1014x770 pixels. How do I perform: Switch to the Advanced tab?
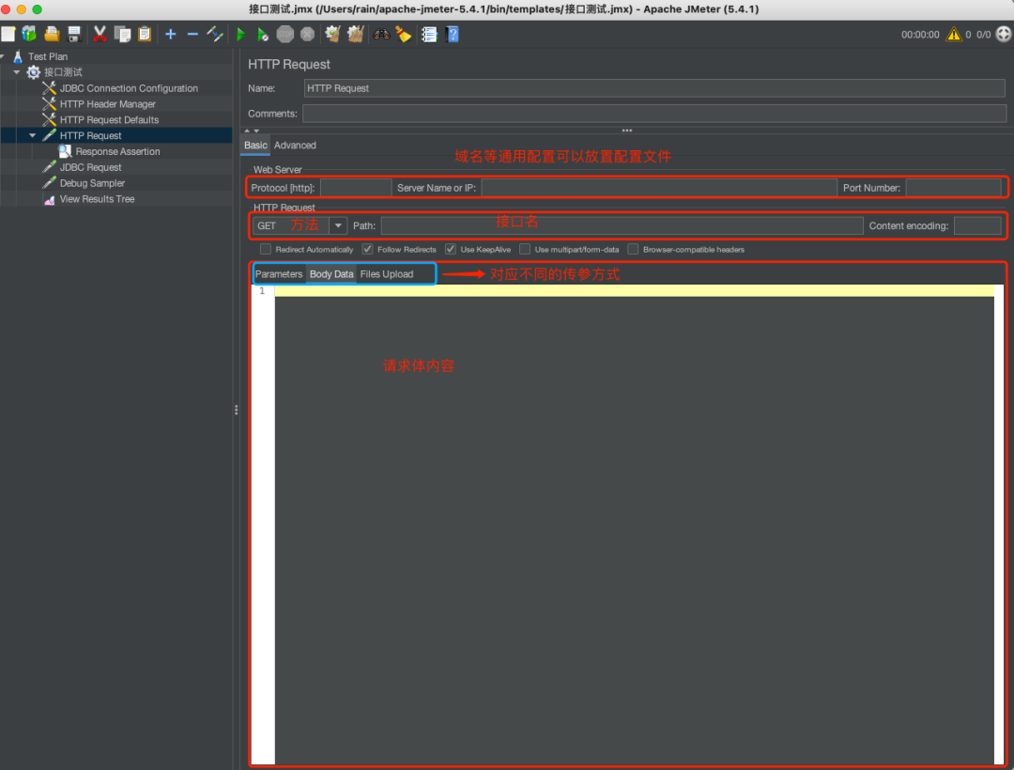point(295,146)
